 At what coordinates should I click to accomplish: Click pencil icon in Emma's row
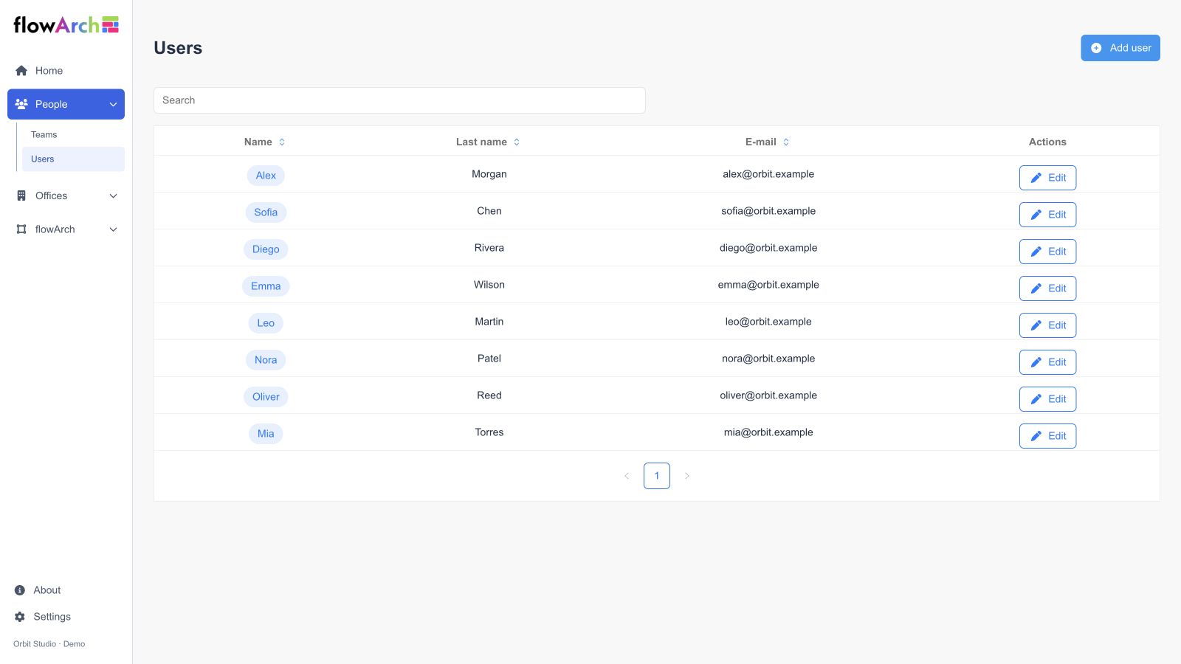1036,288
